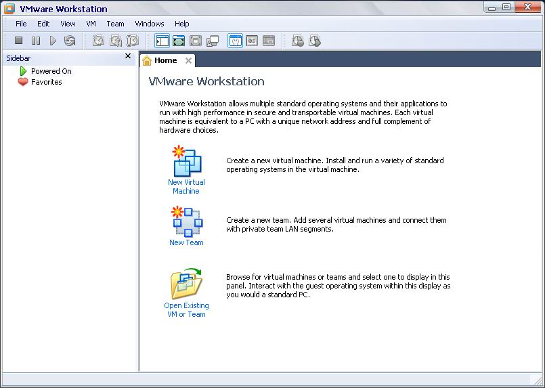Click the Open Existing VM folder icon
Screen dimensions: 545x388
[186, 284]
